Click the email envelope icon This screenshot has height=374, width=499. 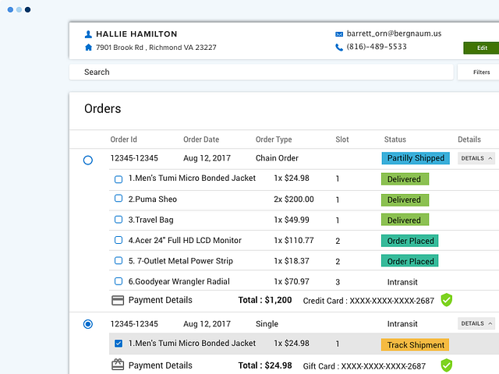[x=339, y=34]
